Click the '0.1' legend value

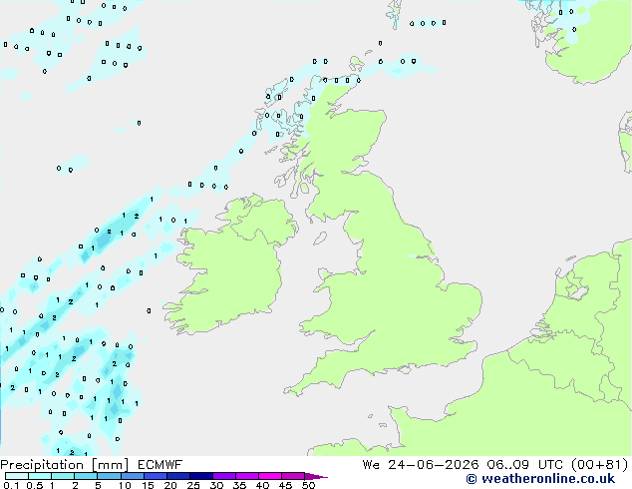pyautogui.click(x=11, y=485)
